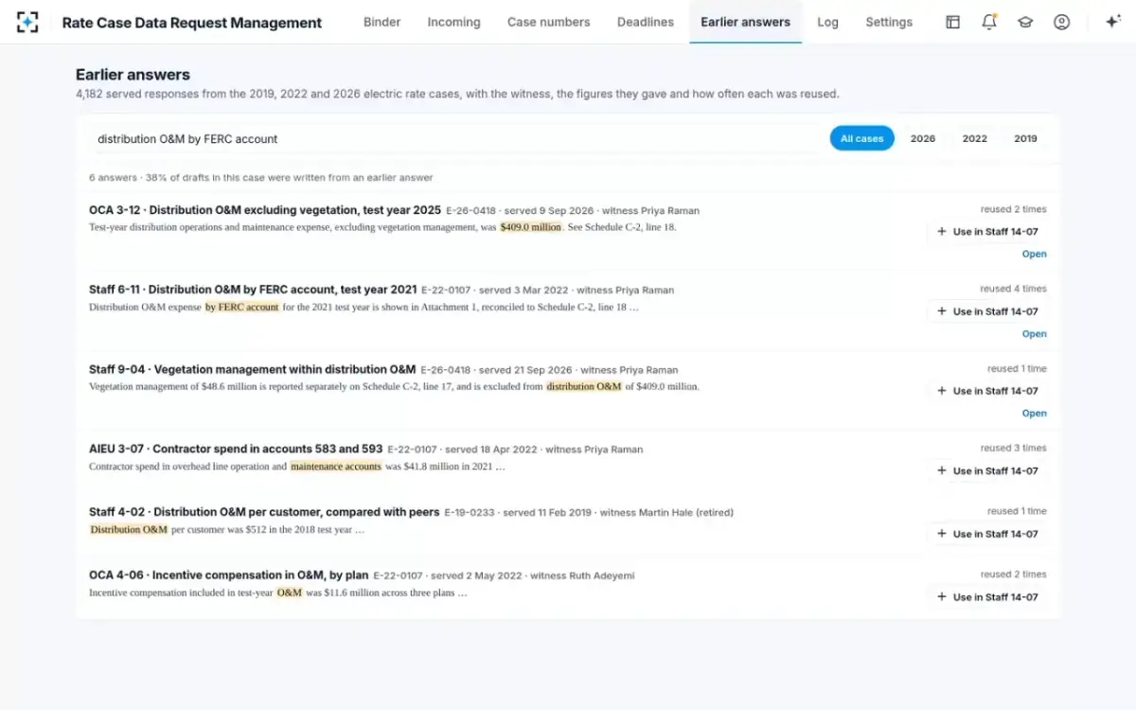Viewport: 1136px width, 710px height.
Task: Use OCA 3-12 answer in Staff 14-07
Action: (987, 232)
